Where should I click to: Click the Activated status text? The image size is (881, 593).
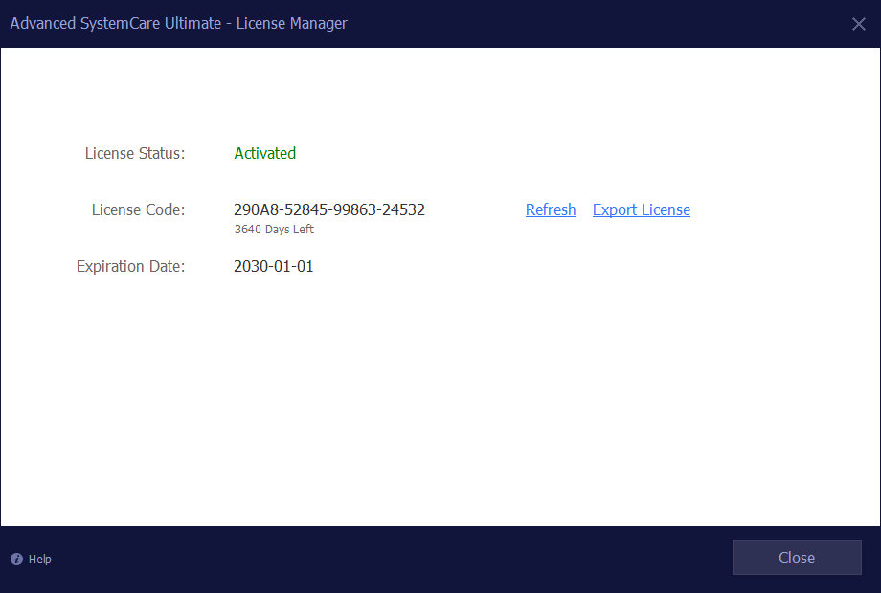(264, 153)
